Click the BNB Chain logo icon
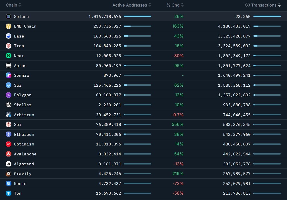This screenshot has width=287, height=200. pos(9,26)
